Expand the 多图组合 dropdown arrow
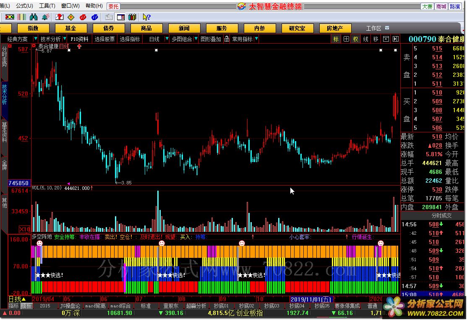This screenshot has width=467, height=320. [x=196, y=39]
